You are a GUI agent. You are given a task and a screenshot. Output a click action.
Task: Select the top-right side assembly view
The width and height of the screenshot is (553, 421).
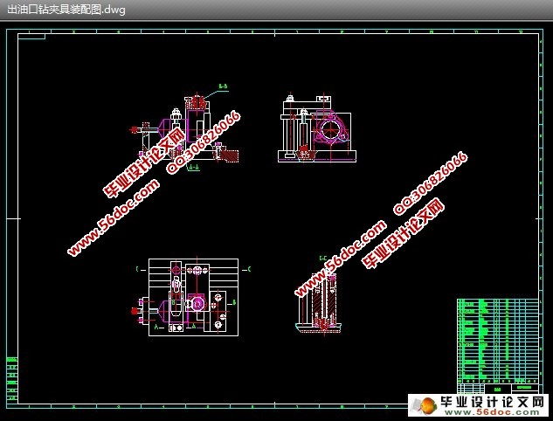(x=318, y=131)
